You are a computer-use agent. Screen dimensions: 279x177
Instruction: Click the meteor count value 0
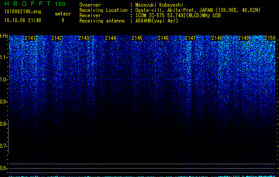pyautogui.click(x=63, y=20)
